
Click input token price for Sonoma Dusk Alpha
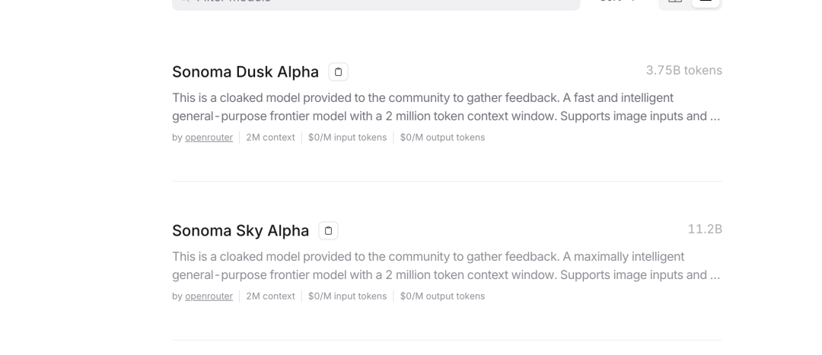[347, 138]
